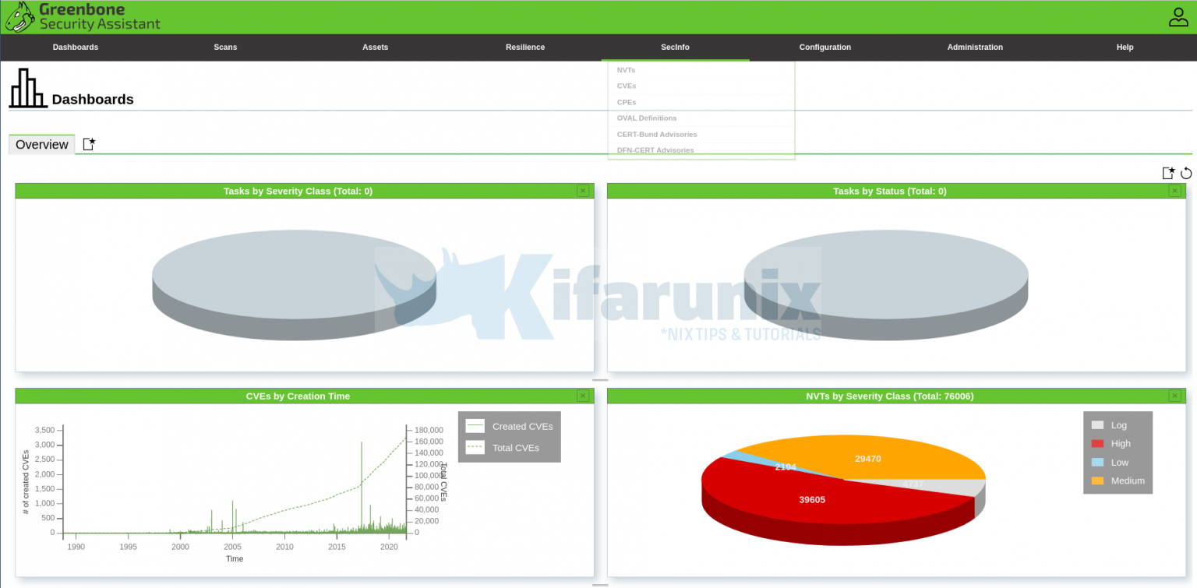The width and height of the screenshot is (1197, 588).
Task: Select CVEs from the SecInfo menu
Action: click(x=626, y=86)
